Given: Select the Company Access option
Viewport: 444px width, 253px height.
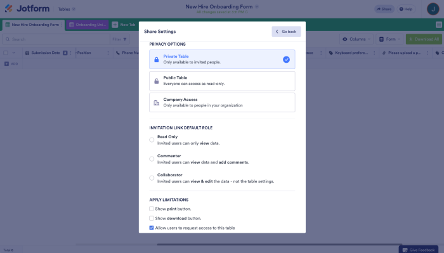Looking at the screenshot, I should pos(222,103).
